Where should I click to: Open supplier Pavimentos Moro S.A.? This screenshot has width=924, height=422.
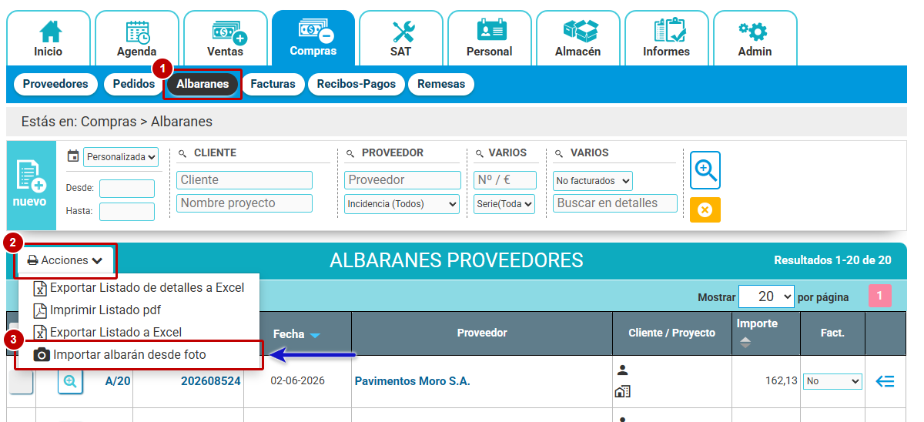pos(412,381)
